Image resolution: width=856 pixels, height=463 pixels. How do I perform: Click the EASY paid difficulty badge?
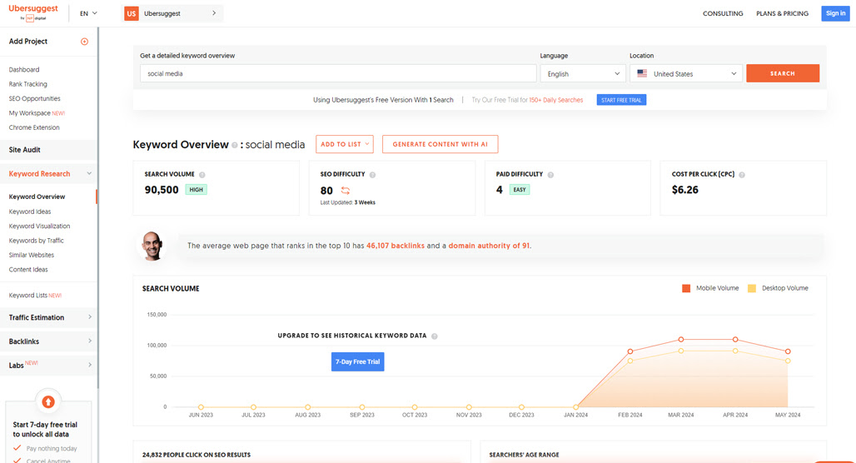520,190
